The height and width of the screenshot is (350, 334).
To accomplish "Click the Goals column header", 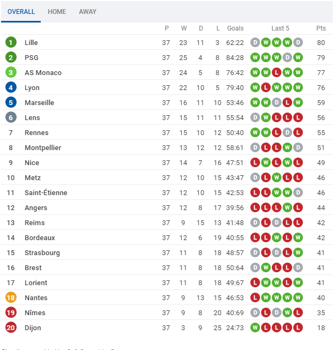I will pos(235,28).
